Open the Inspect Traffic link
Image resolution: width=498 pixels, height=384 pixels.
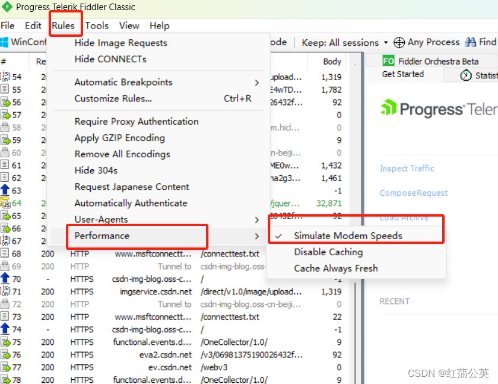(407, 169)
